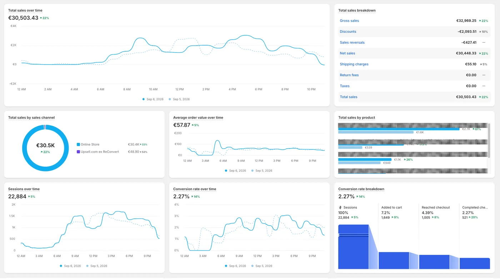Toggle Sep 6, 2026 legend in Average order value chart

click(x=235, y=171)
